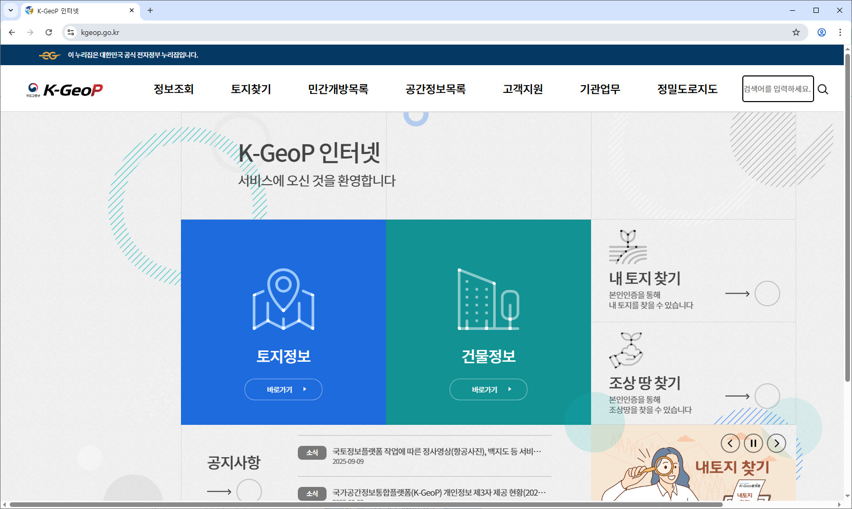Click the 조상 땅 찾기 hand-plant icon
This screenshot has height=509, width=852.
(x=626, y=350)
